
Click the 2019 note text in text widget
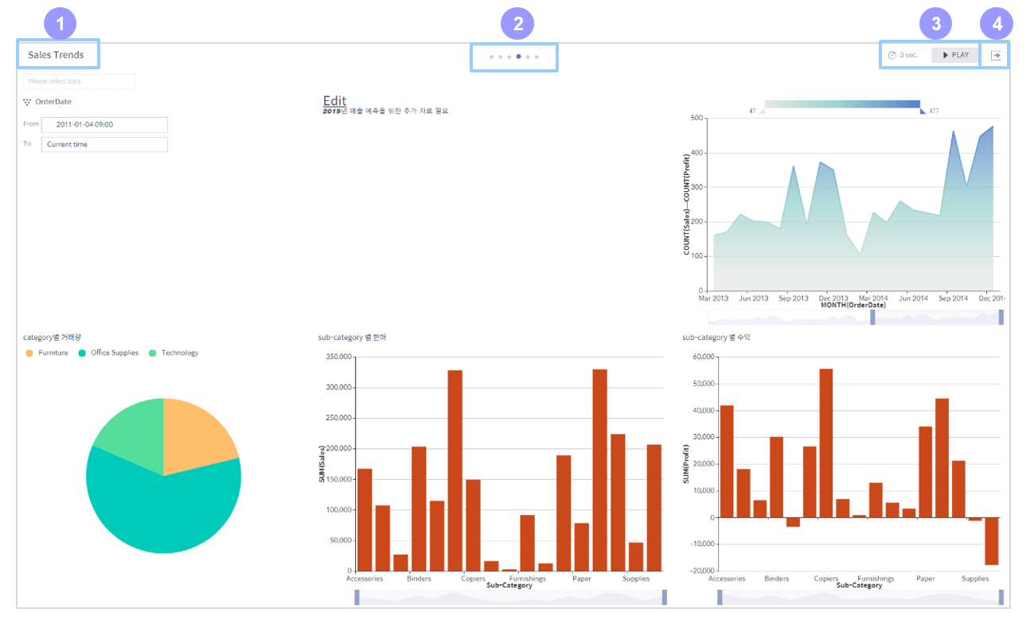pos(385,111)
